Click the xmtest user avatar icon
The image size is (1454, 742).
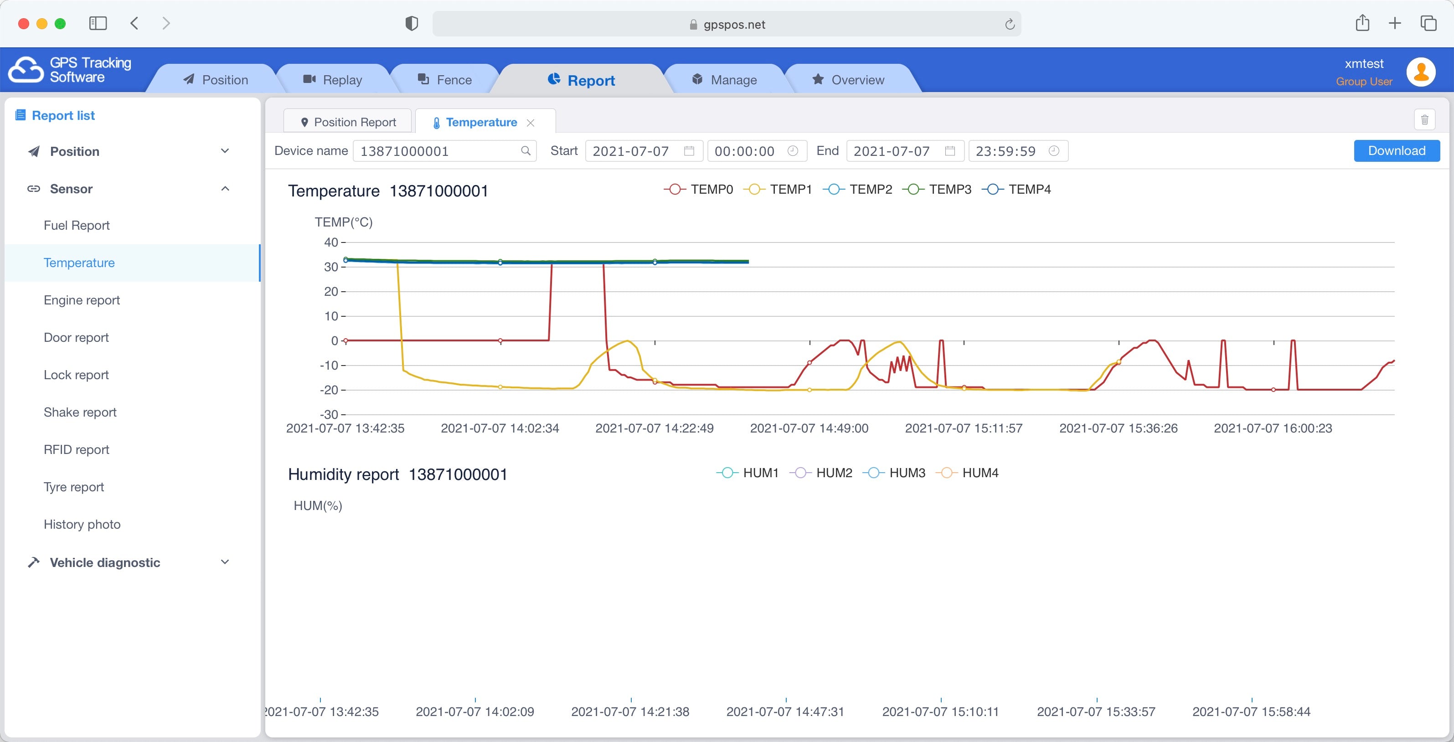pyautogui.click(x=1421, y=72)
